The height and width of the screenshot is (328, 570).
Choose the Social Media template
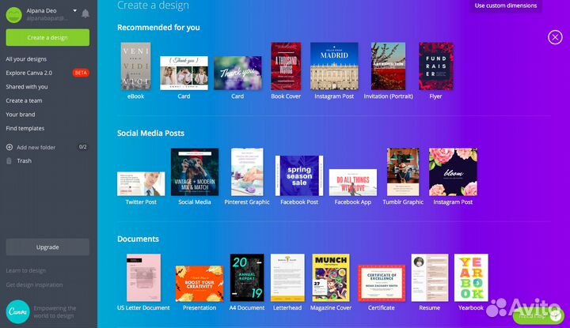tap(195, 172)
